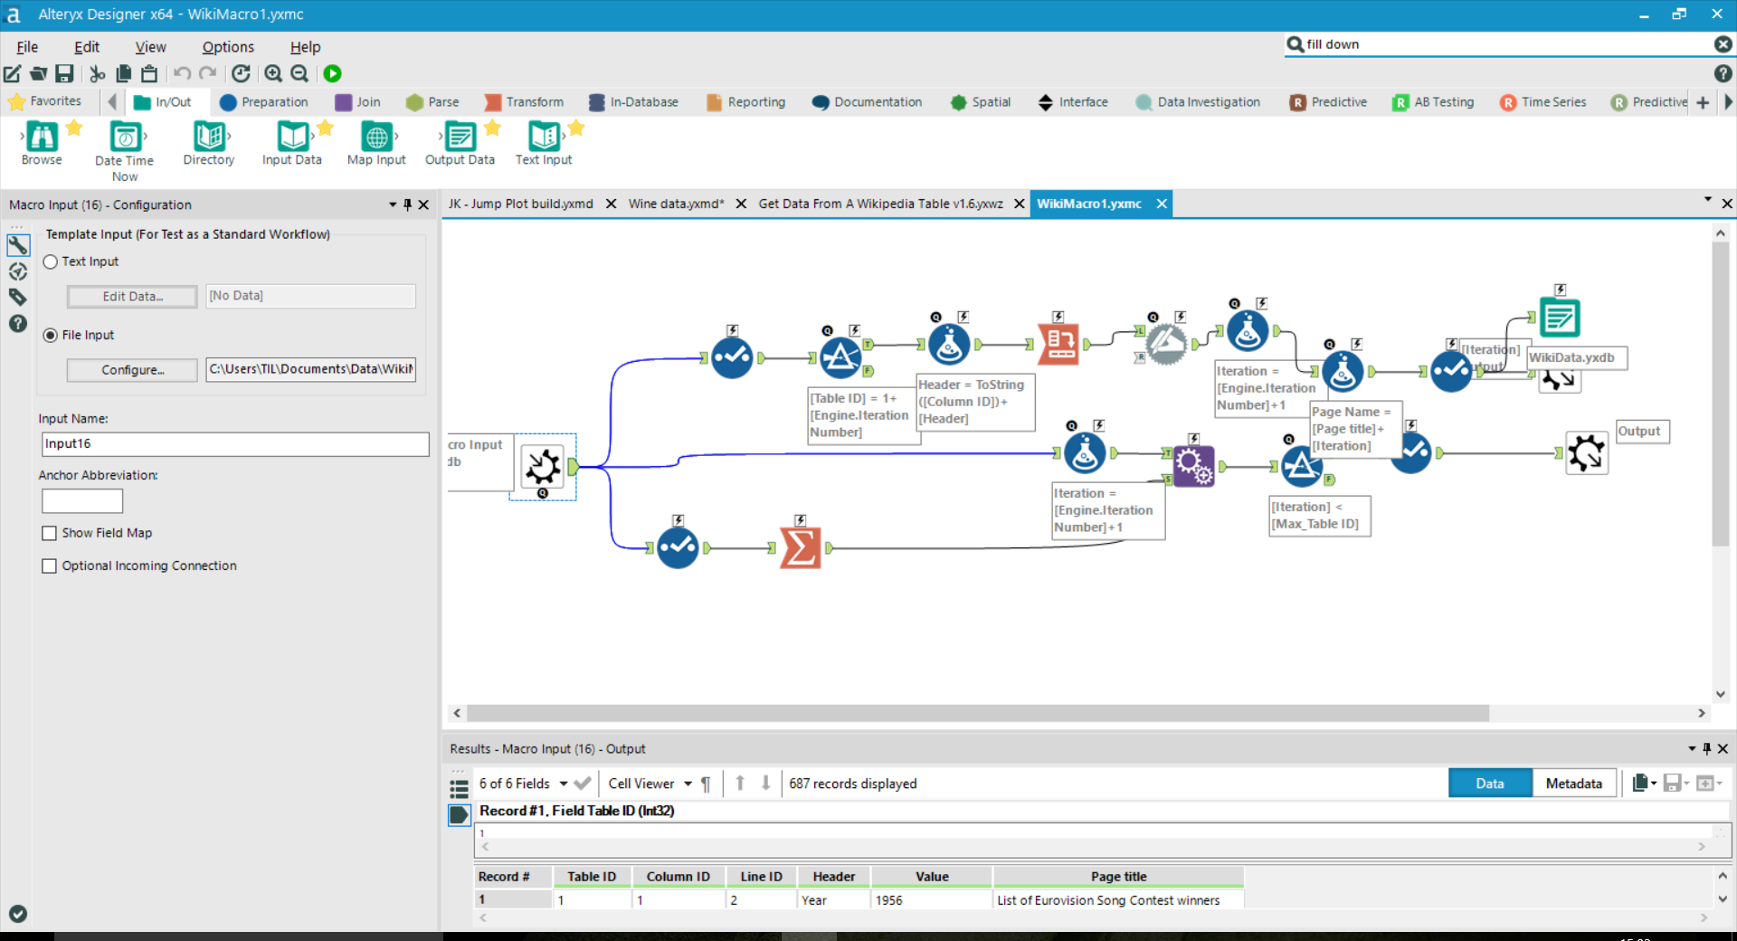
Task: Open the Cell Viewer dropdown
Action: click(688, 784)
